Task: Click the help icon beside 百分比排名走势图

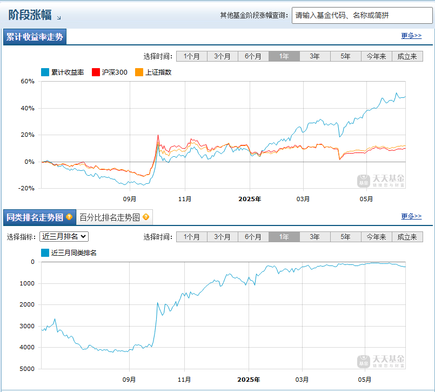Action: pyautogui.click(x=146, y=217)
